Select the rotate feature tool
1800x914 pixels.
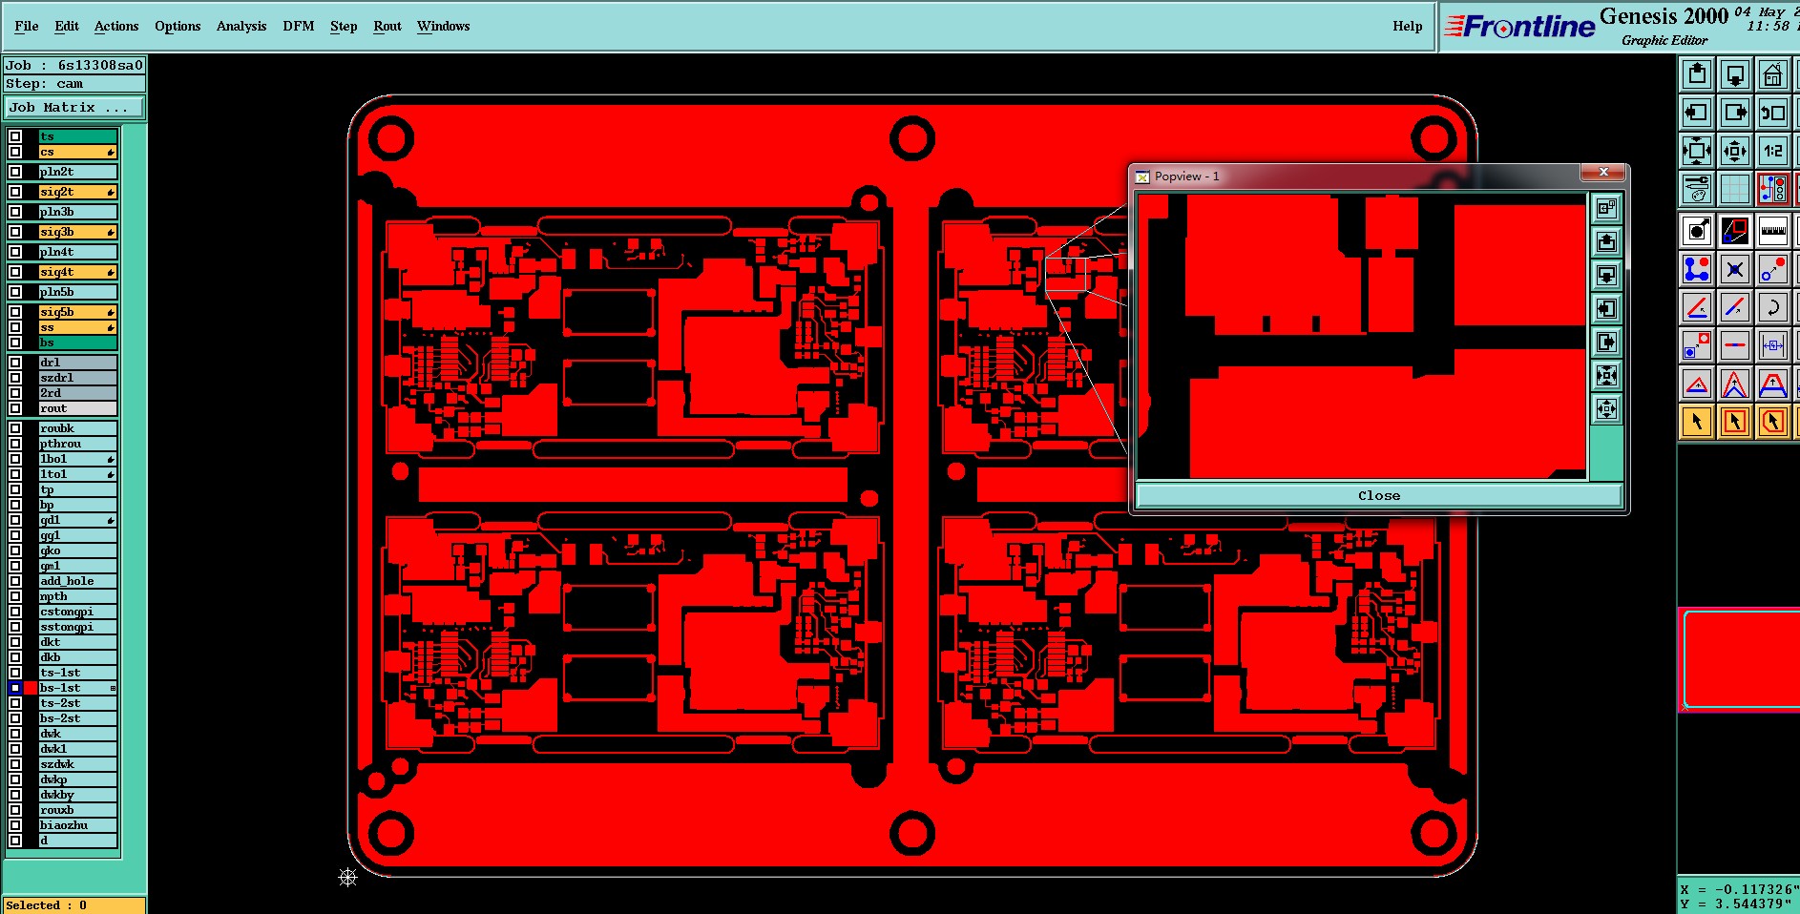pos(1773,307)
